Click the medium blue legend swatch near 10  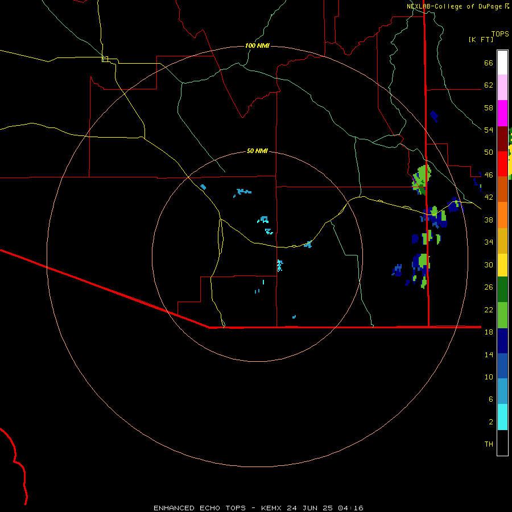point(502,366)
